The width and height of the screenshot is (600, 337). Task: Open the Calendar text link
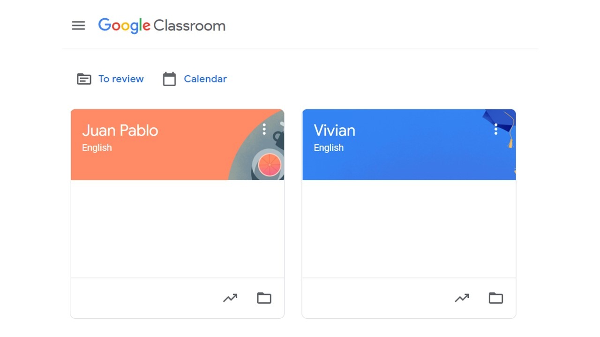point(205,79)
